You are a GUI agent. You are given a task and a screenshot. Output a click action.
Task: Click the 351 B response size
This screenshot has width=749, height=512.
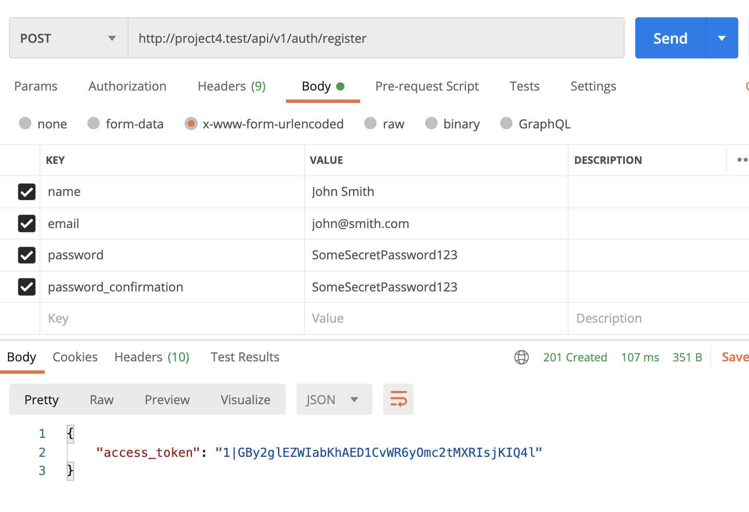(x=687, y=357)
